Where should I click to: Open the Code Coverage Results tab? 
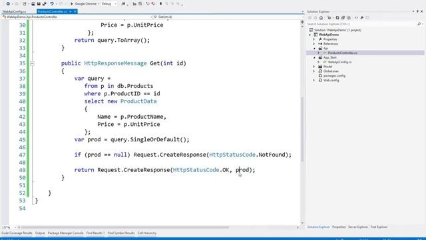17,233
